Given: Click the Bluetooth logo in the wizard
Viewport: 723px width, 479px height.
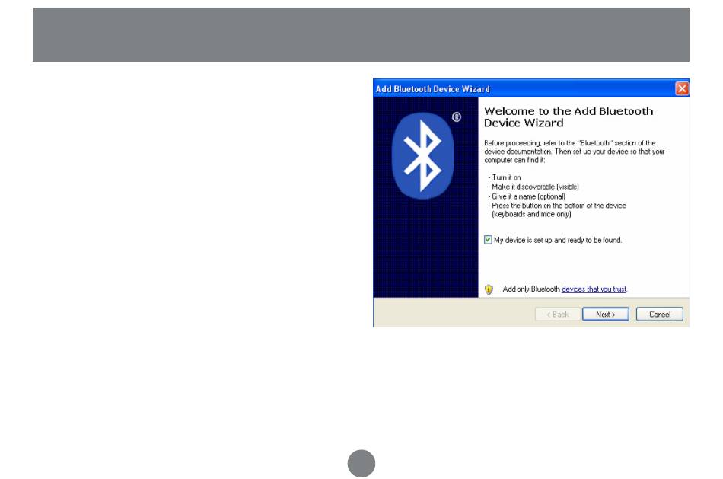Looking at the screenshot, I should click(x=423, y=155).
